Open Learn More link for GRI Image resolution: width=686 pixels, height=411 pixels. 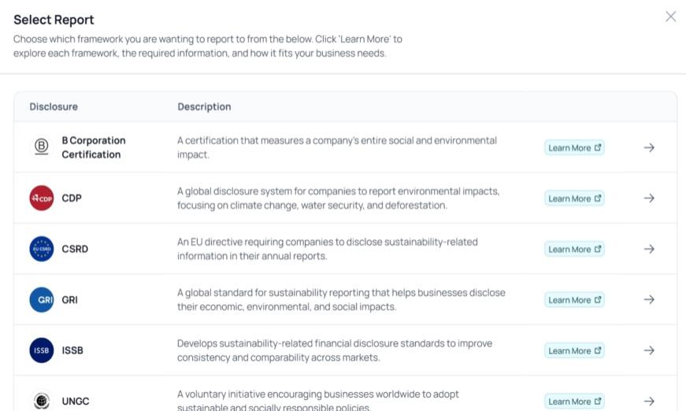coord(574,300)
